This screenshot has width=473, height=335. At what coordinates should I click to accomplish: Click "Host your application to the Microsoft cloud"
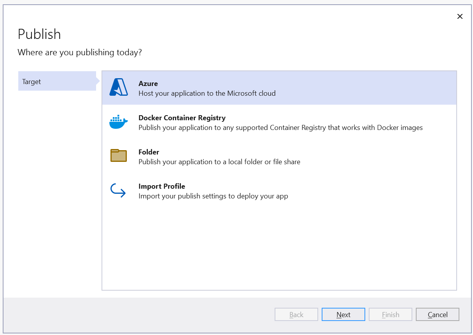click(x=207, y=93)
